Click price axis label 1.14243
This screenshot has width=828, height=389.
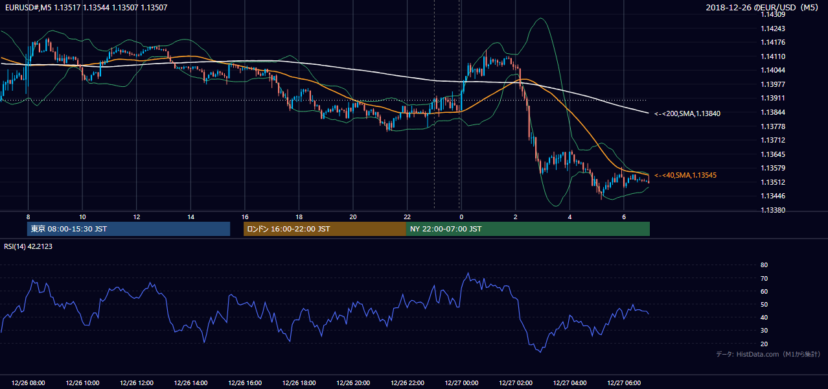(x=772, y=29)
